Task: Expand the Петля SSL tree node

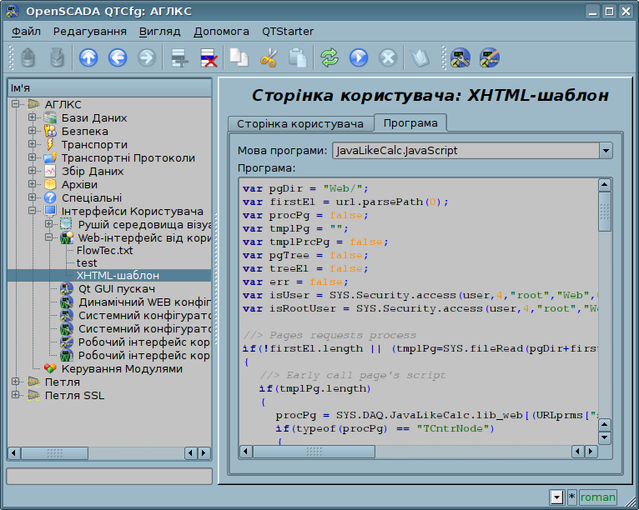Action: click(16, 395)
